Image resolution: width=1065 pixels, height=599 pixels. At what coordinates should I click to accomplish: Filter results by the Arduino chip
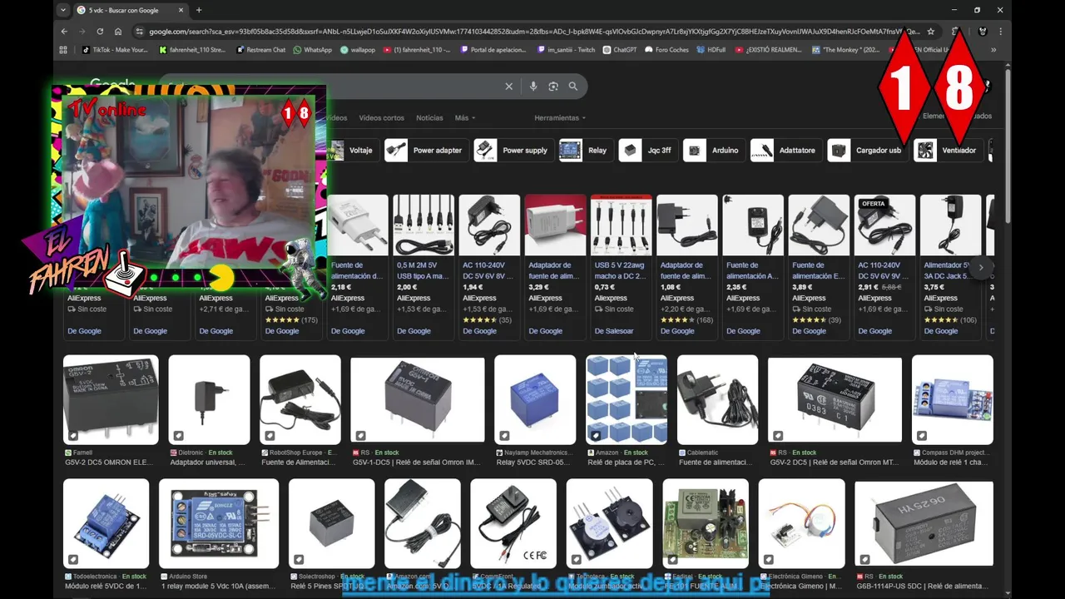[x=714, y=151]
